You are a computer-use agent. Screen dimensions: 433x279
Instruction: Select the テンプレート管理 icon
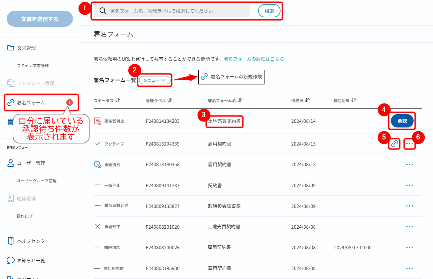coord(10,83)
